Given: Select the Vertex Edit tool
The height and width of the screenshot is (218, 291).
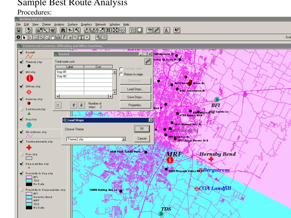Looking at the screenshot, I should [x=30, y=37].
